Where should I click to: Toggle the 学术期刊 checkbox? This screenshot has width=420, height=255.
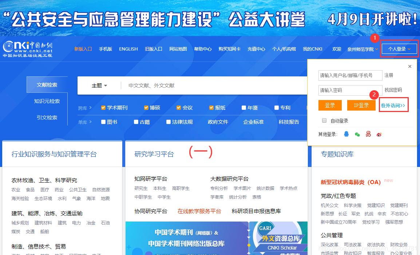tap(103, 108)
